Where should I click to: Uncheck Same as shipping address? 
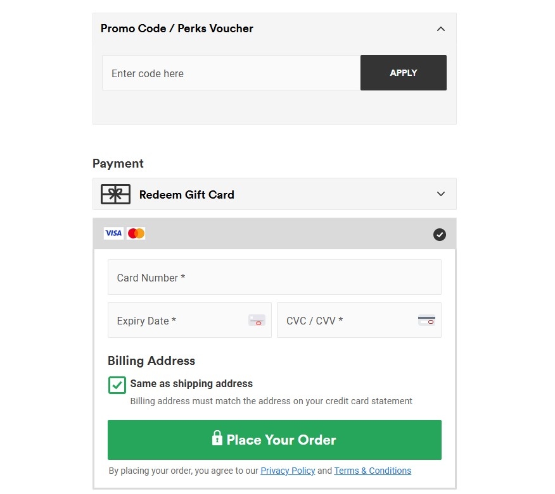(117, 384)
